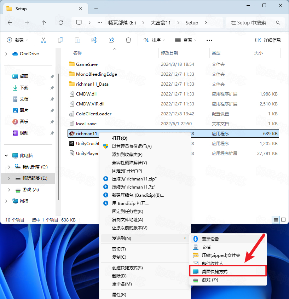Viewport: 289px width, 299px height.
Task: Choose Compress to richman11.zip
Action: [x=134, y=179]
